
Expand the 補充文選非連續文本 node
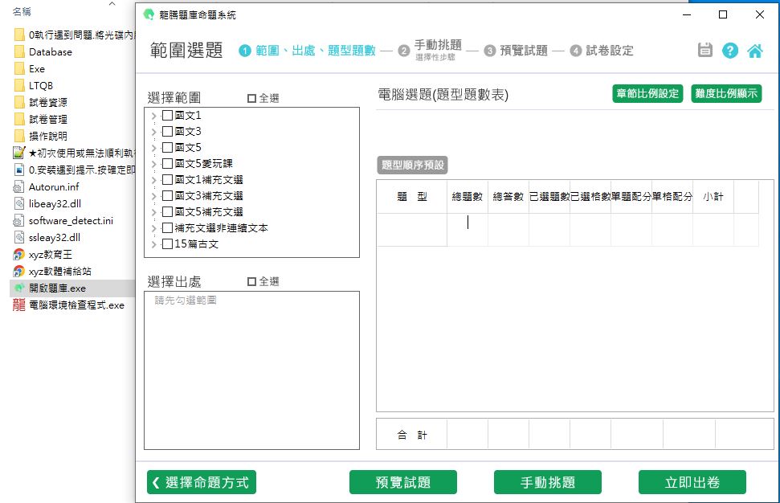[153, 228]
